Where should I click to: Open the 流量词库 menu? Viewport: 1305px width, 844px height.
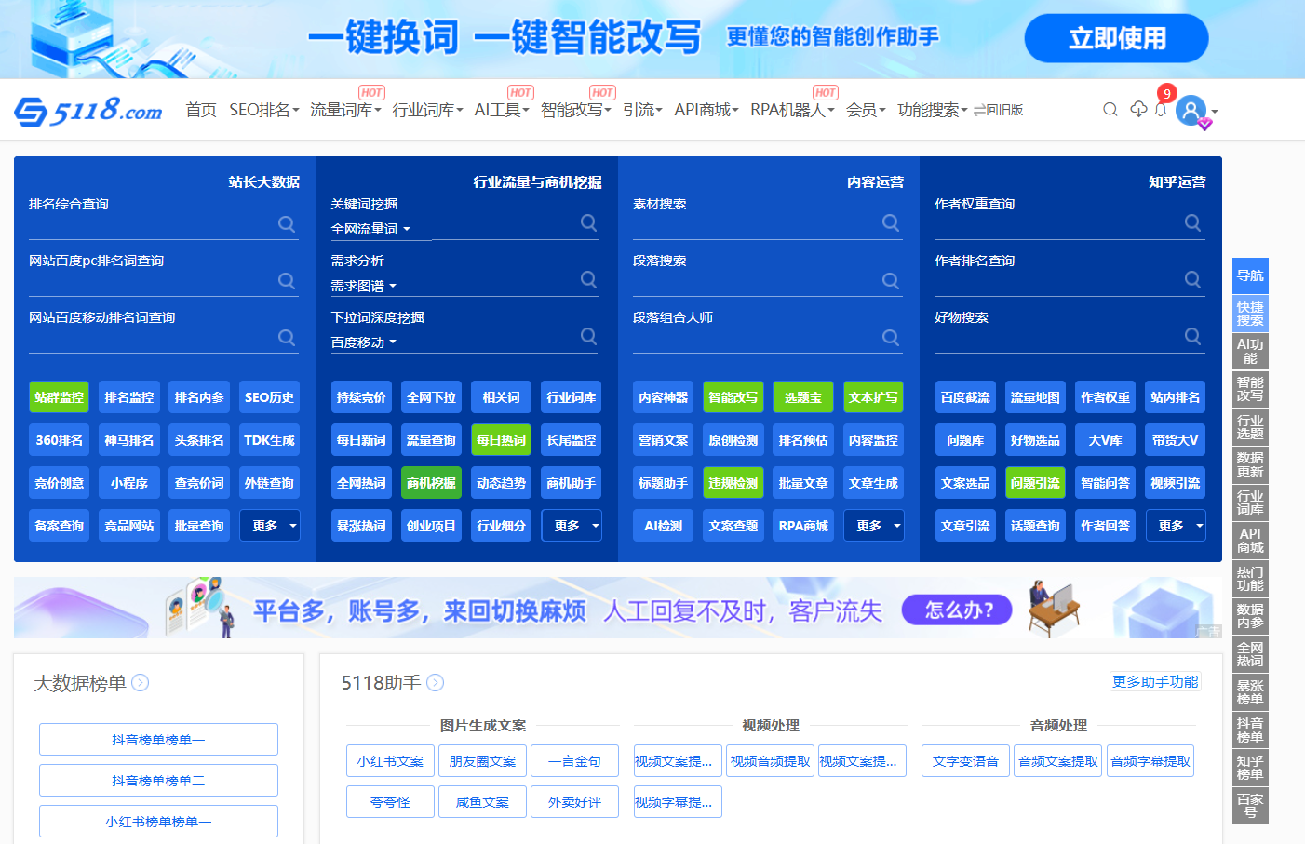(345, 110)
